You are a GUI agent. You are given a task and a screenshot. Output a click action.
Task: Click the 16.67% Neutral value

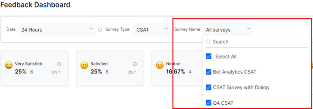click(176, 72)
